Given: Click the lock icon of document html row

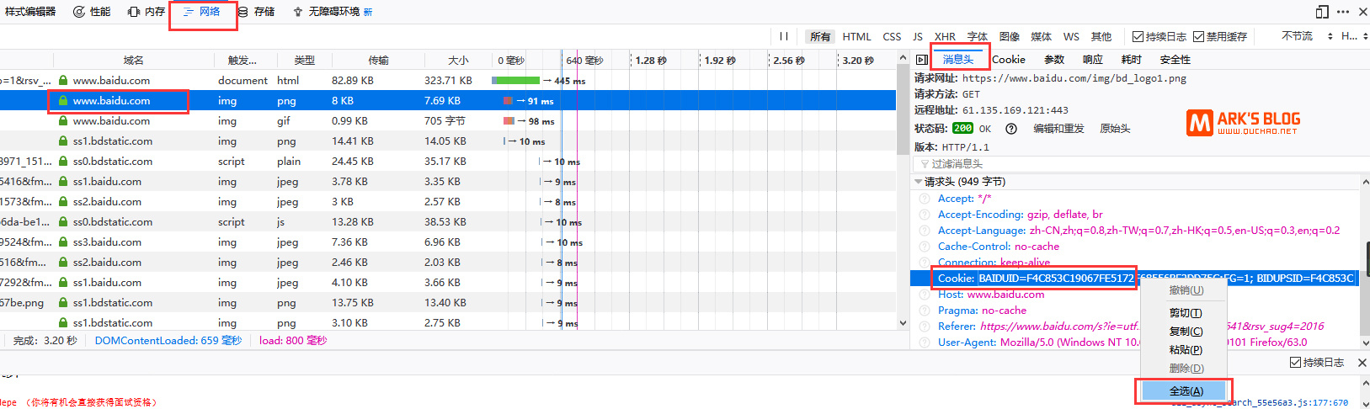Looking at the screenshot, I should (63, 81).
